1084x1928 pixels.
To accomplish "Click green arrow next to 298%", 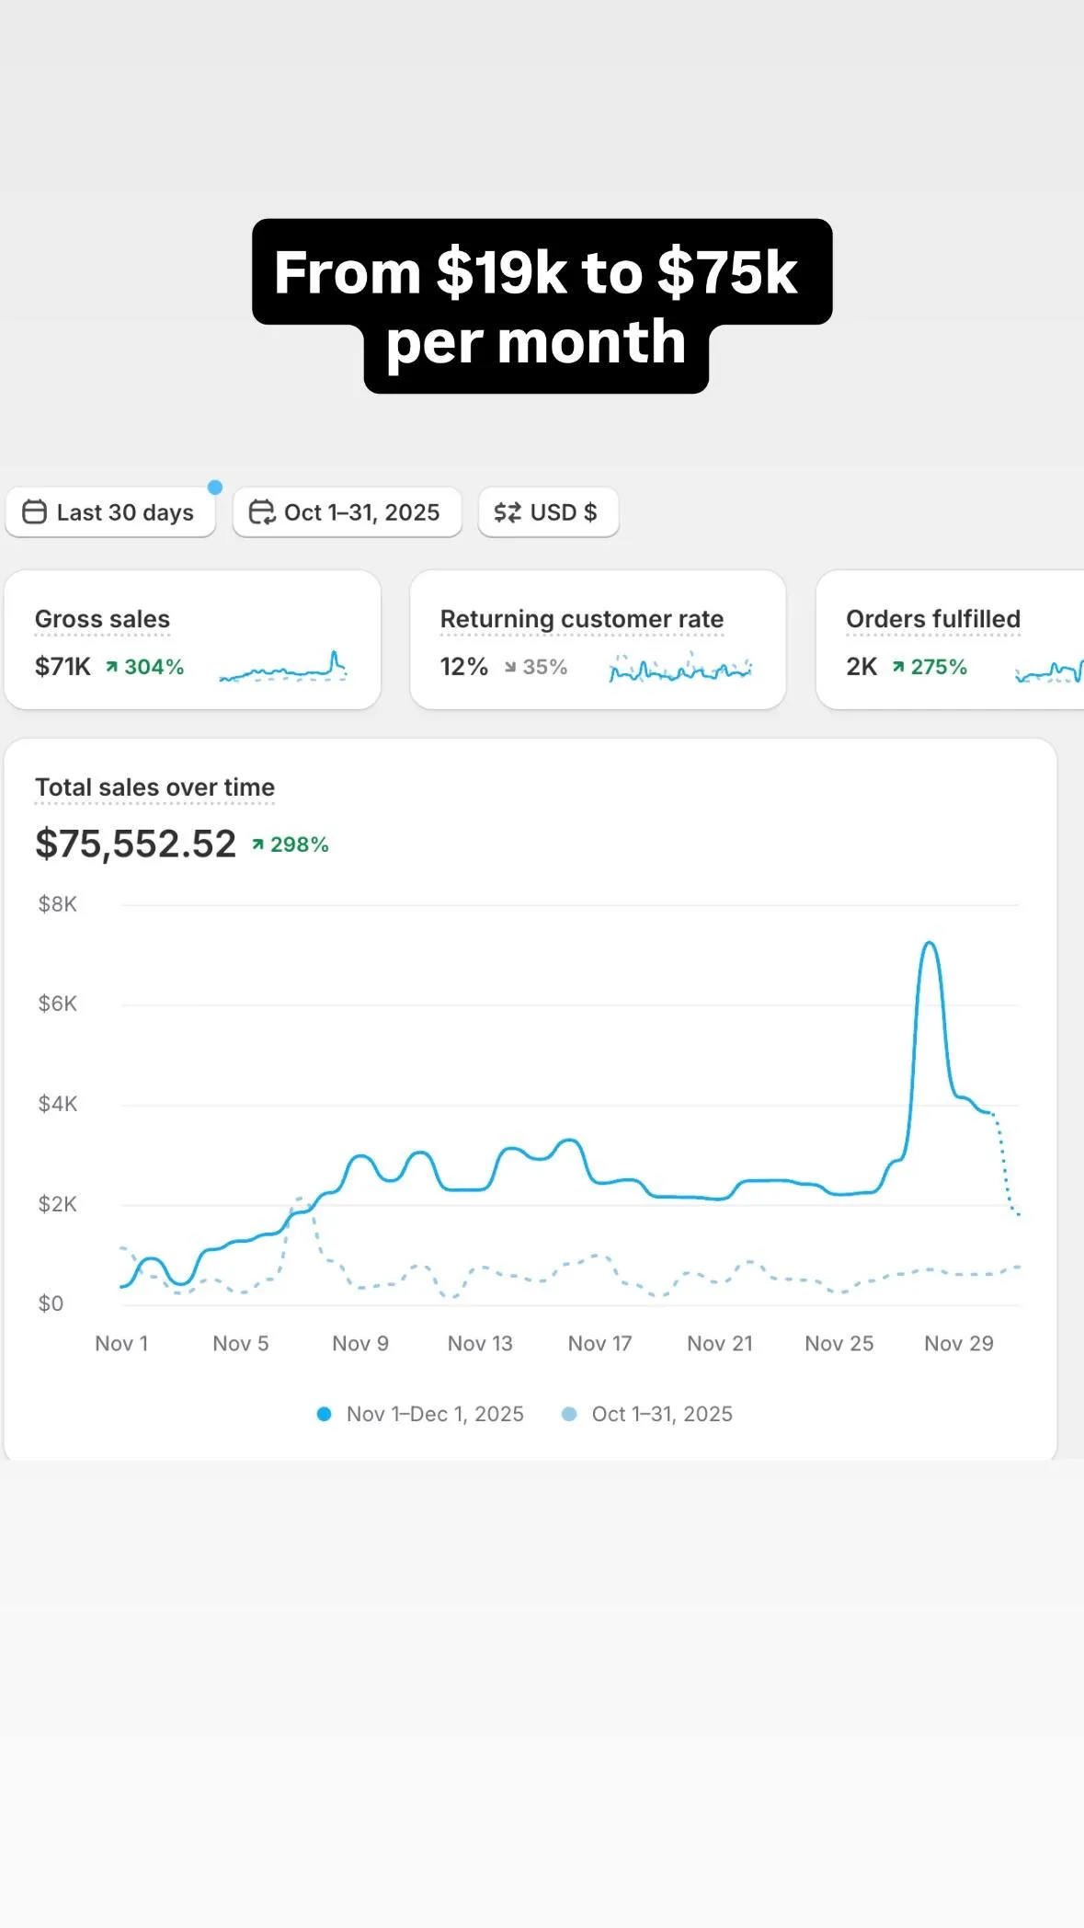I will coord(258,844).
